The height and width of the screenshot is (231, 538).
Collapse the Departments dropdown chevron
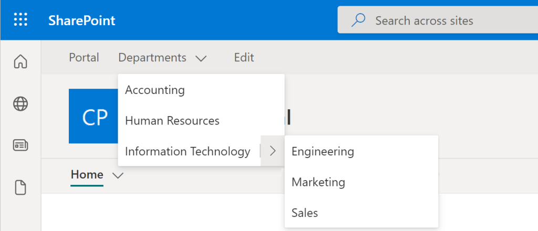[x=201, y=58]
